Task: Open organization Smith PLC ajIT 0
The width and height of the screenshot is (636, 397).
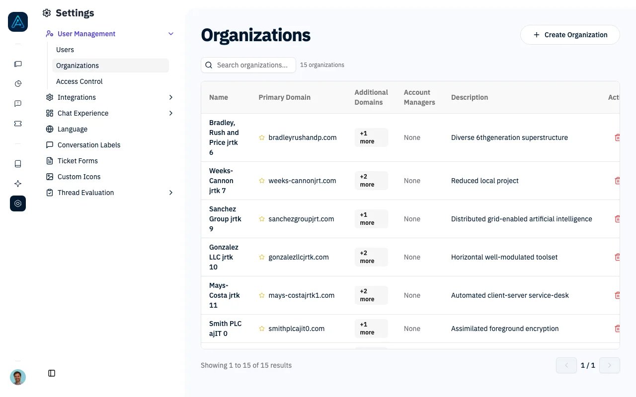Action: coord(225,329)
